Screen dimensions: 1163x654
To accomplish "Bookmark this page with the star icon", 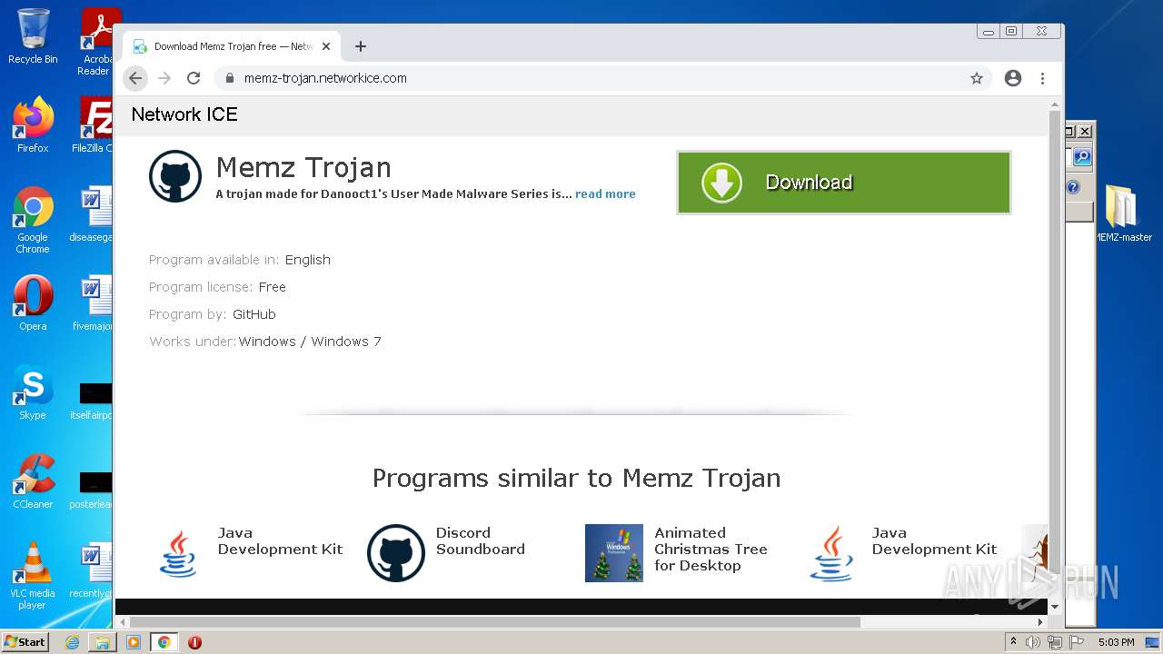I will tap(977, 78).
